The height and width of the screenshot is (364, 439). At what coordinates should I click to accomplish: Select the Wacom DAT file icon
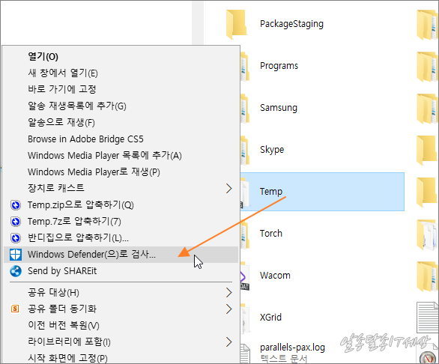pyautogui.click(x=244, y=276)
